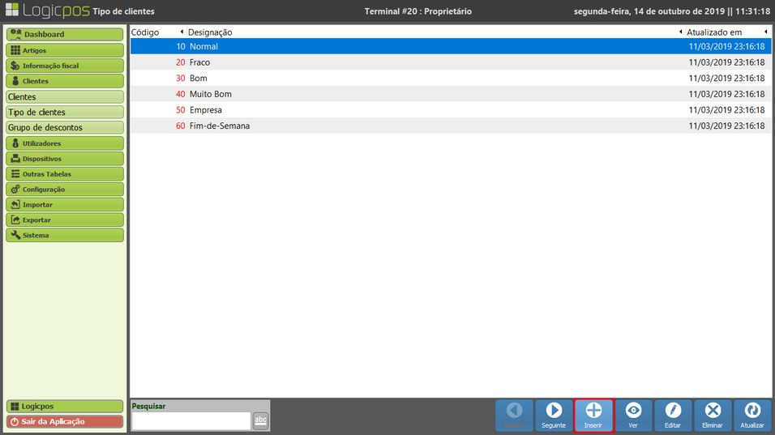
Task: Open Grupo de descontos submenu item
Action: coord(65,127)
